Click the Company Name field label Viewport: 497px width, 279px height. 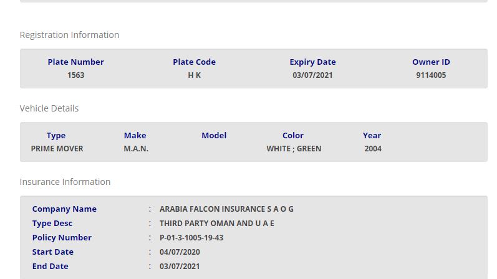pos(64,209)
